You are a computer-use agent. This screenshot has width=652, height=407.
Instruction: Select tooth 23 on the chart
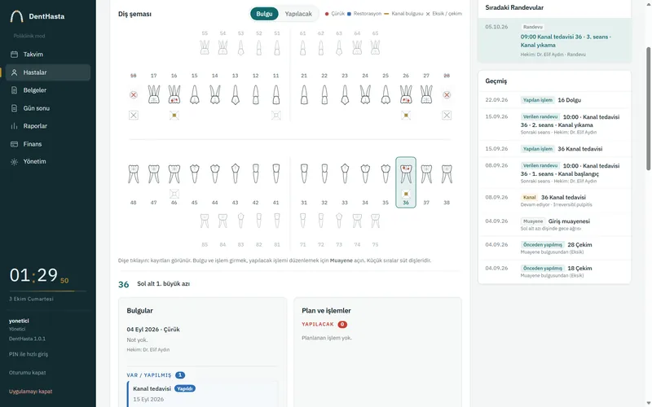point(345,94)
